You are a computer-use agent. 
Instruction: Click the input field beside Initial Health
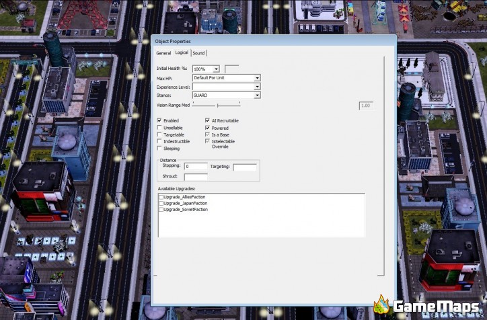231,69
